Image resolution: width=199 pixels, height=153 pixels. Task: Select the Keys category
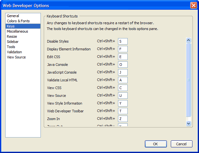[23, 26]
